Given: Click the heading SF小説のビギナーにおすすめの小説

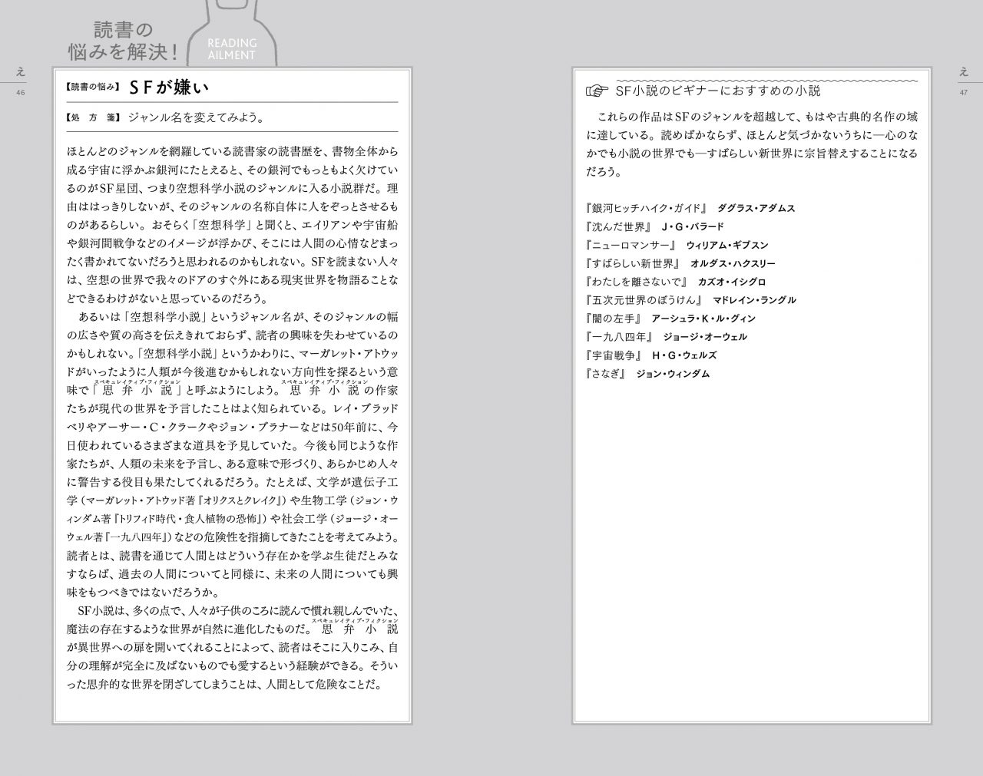Looking at the screenshot, I should (x=718, y=91).
